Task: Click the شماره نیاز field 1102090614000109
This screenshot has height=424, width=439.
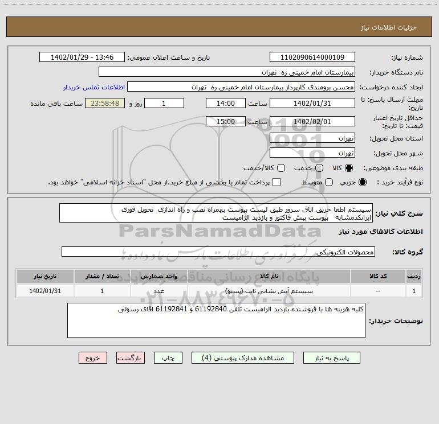Action: pos(312,57)
